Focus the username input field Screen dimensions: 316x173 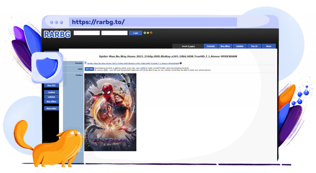[x=87, y=33]
